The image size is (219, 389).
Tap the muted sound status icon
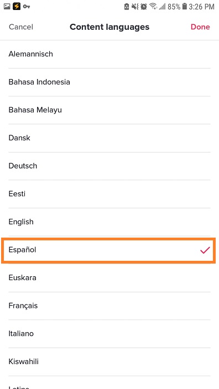tap(135, 7)
